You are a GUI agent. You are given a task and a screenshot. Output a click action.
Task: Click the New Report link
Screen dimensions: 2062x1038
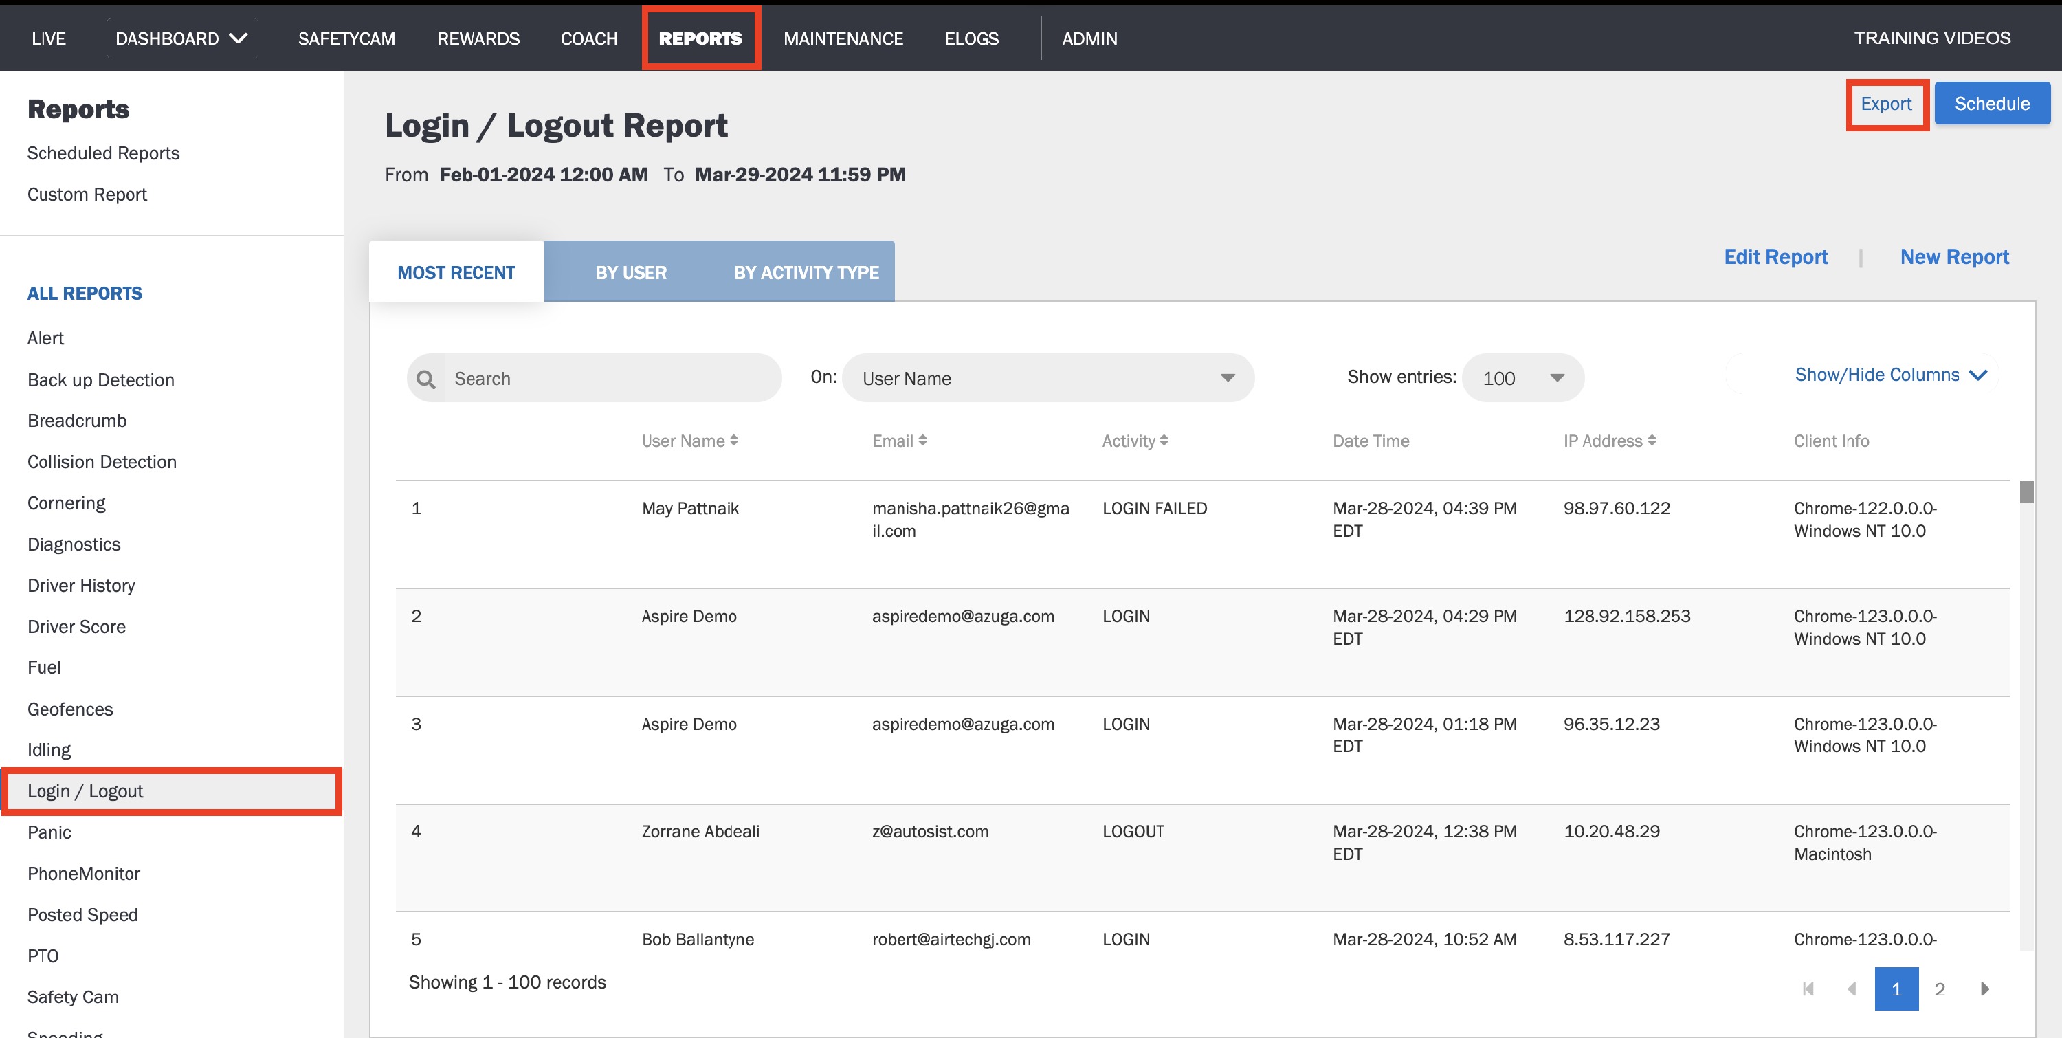coord(1955,256)
